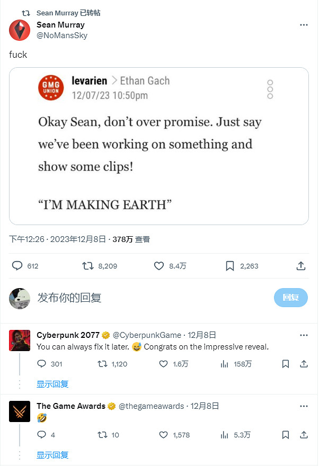
Task: Share The Game Awards reply
Action: [303, 435]
